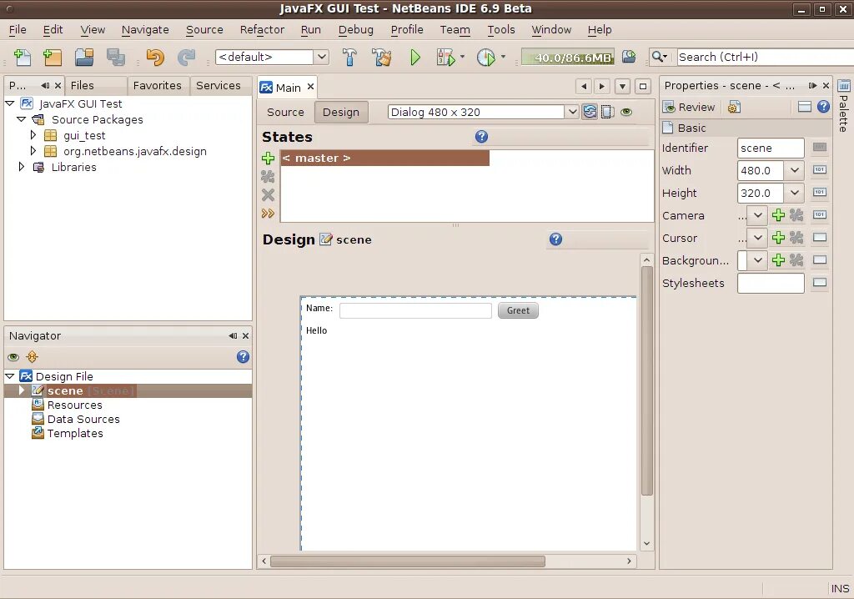Open the vertical Palette tab
The width and height of the screenshot is (854, 599).
843,106
